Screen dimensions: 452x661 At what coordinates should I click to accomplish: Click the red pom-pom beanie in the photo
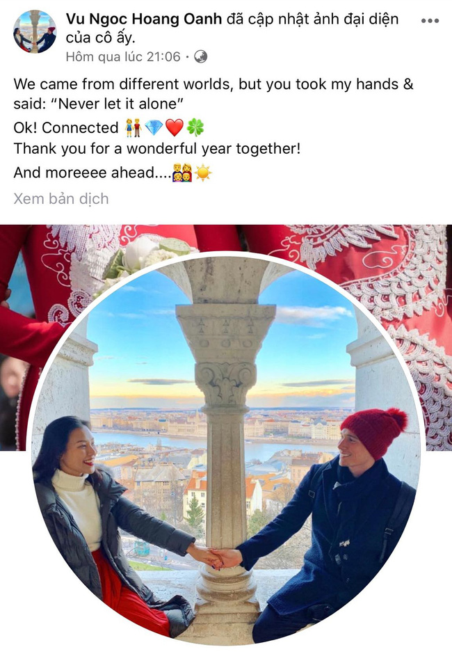(x=375, y=431)
